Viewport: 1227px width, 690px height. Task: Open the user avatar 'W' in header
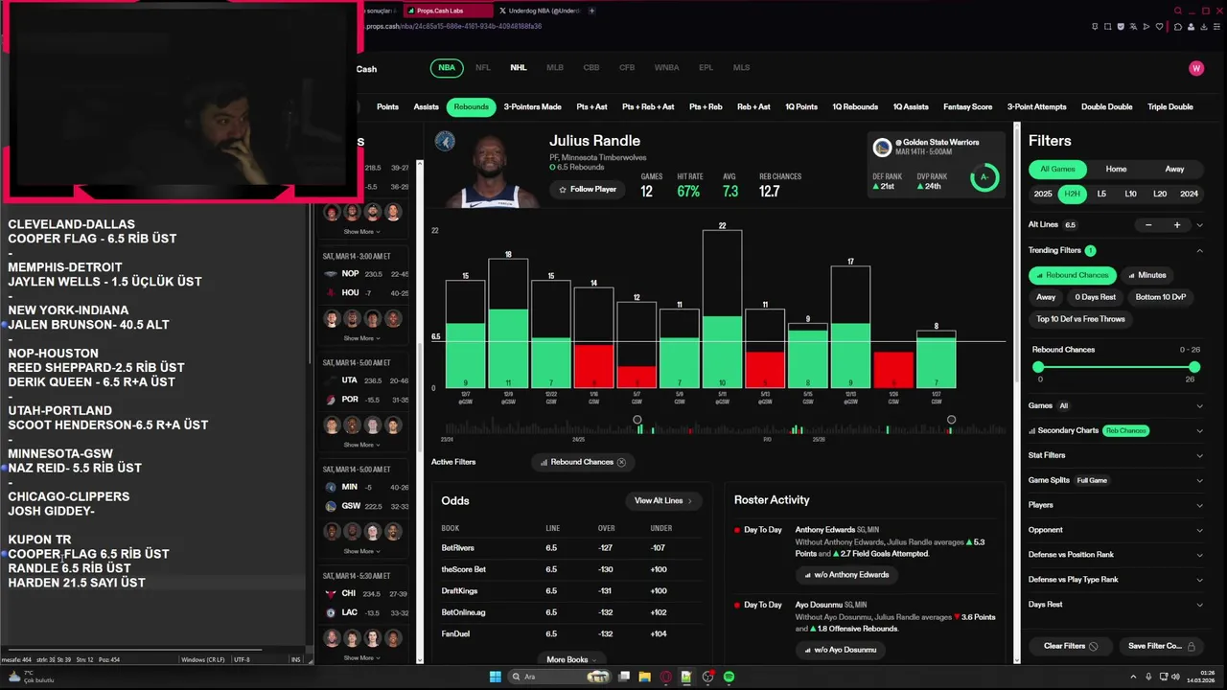coord(1195,68)
